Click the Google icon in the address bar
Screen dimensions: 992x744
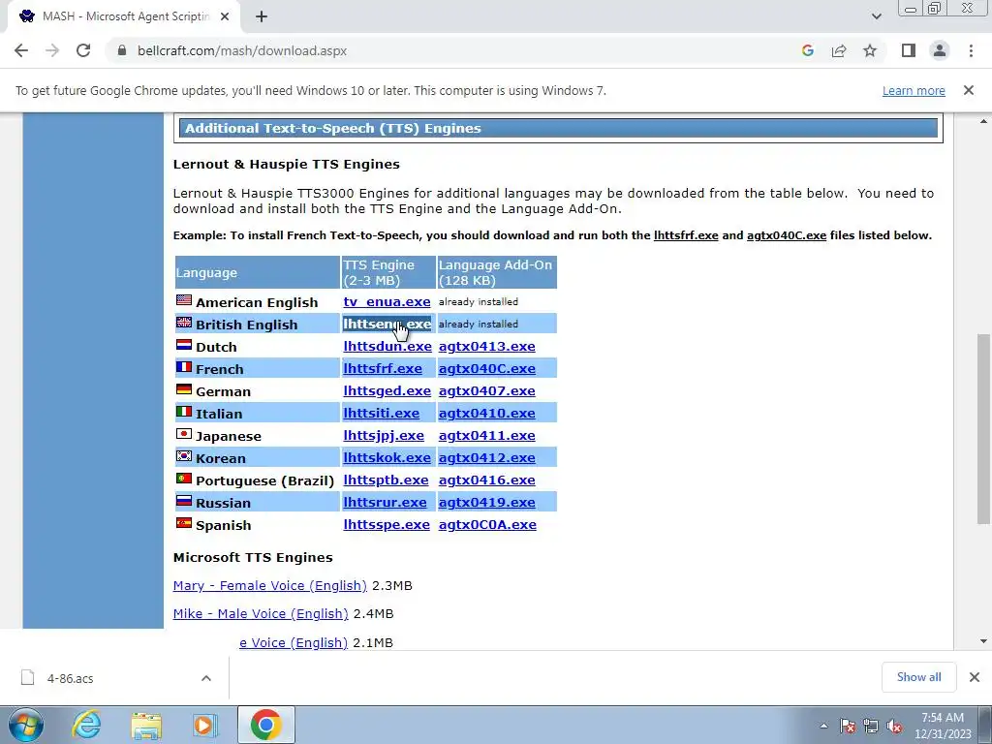click(807, 50)
